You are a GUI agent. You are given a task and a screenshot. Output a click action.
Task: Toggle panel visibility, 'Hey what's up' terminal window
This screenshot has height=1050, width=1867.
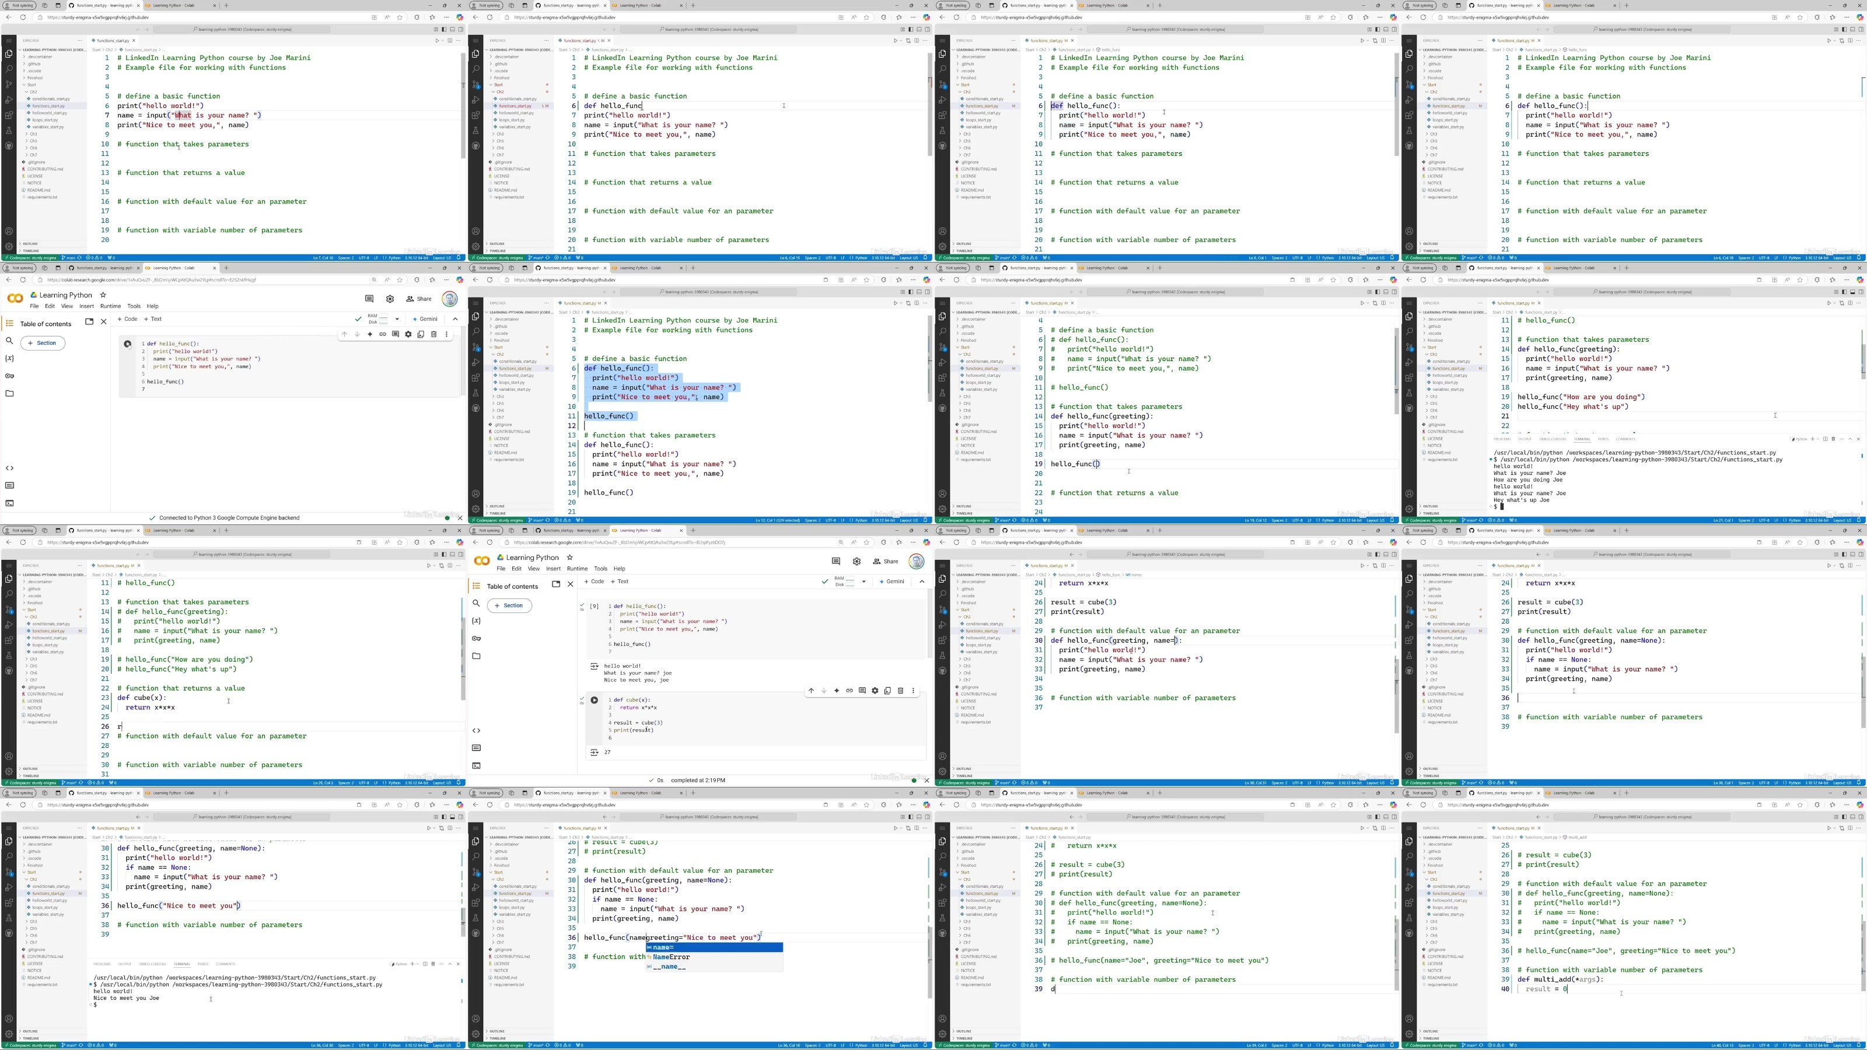(x=1852, y=292)
